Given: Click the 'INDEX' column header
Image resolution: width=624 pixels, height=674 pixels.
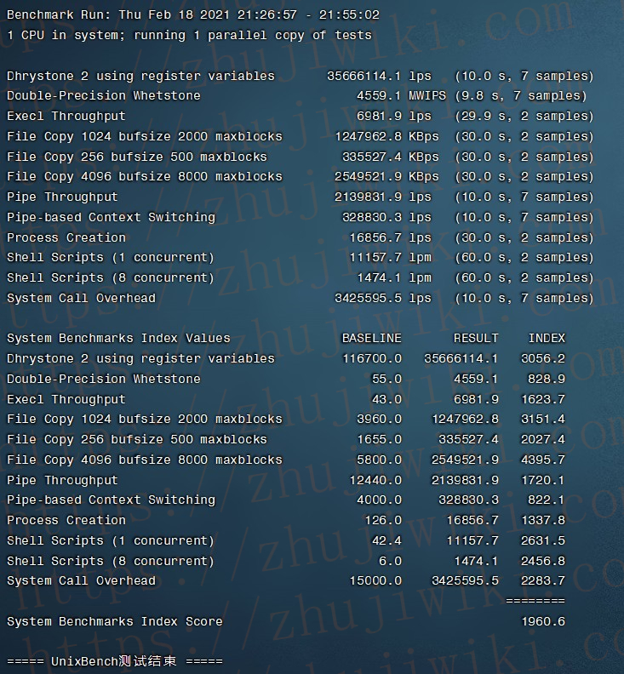Looking at the screenshot, I should pyautogui.click(x=547, y=338).
